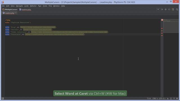Minimize the PhpStorm window
This screenshot has width=180, height=101.
coord(167,2)
